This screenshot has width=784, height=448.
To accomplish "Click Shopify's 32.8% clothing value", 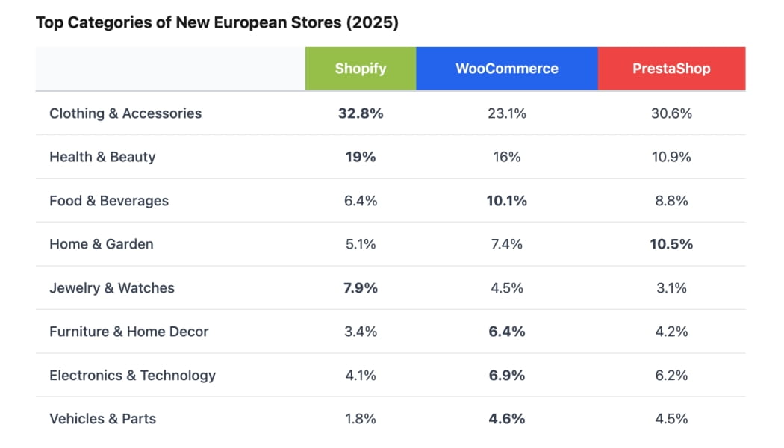I will (361, 113).
